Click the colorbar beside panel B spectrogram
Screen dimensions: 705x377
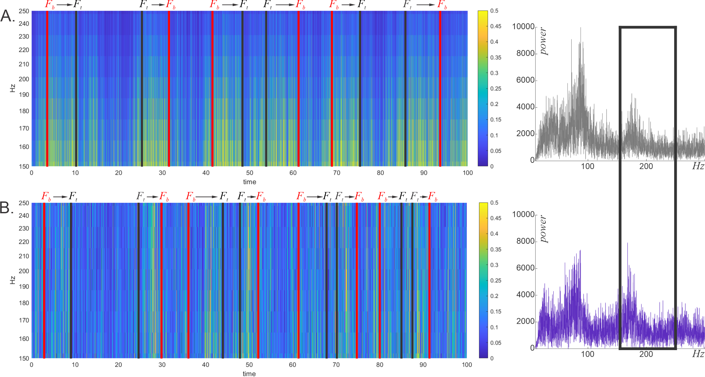tap(483, 281)
